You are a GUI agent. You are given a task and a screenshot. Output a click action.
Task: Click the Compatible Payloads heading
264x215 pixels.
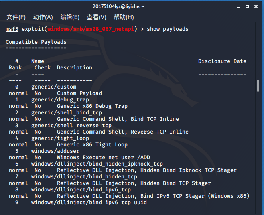(36, 42)
